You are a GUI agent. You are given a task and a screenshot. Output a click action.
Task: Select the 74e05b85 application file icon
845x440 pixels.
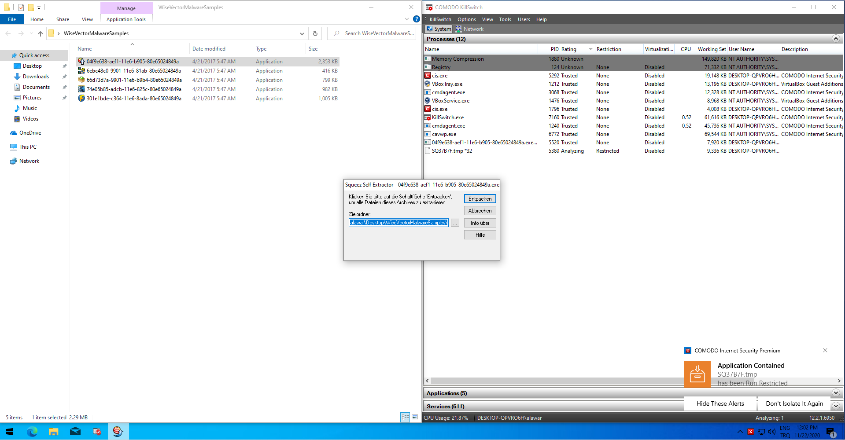pos(81,89)
